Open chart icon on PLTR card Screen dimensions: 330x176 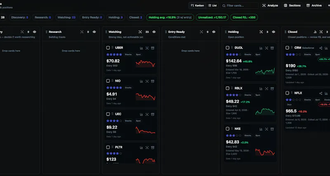141,148
